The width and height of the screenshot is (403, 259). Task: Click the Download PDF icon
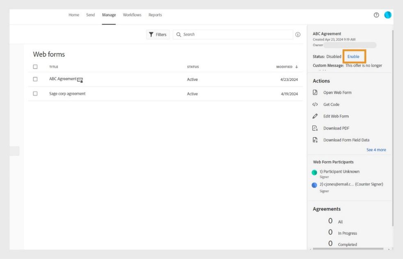(315, 128)
